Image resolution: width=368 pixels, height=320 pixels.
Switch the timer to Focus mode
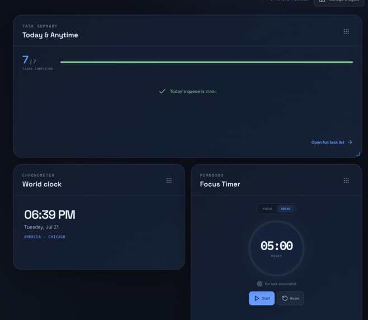pyautogui.click(x=267, y=209)
